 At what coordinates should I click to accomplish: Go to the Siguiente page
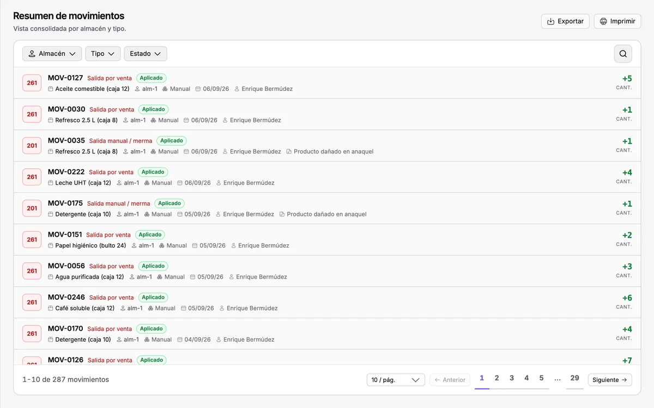coord(610,380)
